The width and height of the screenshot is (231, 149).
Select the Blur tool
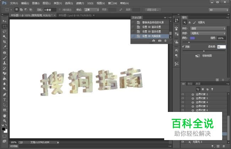point(5,84)
